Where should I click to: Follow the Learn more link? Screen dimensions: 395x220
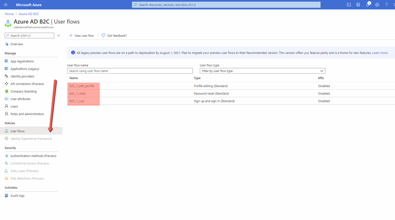(x=380, y=53)
